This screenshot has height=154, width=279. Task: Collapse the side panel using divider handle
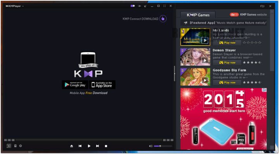174,74
